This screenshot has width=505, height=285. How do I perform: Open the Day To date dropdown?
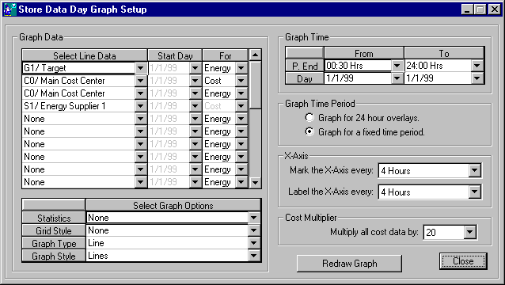tap(477, 78)
